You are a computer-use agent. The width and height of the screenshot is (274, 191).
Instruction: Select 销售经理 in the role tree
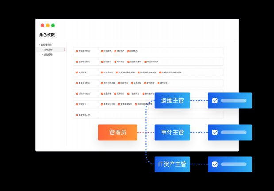point(48,55)
